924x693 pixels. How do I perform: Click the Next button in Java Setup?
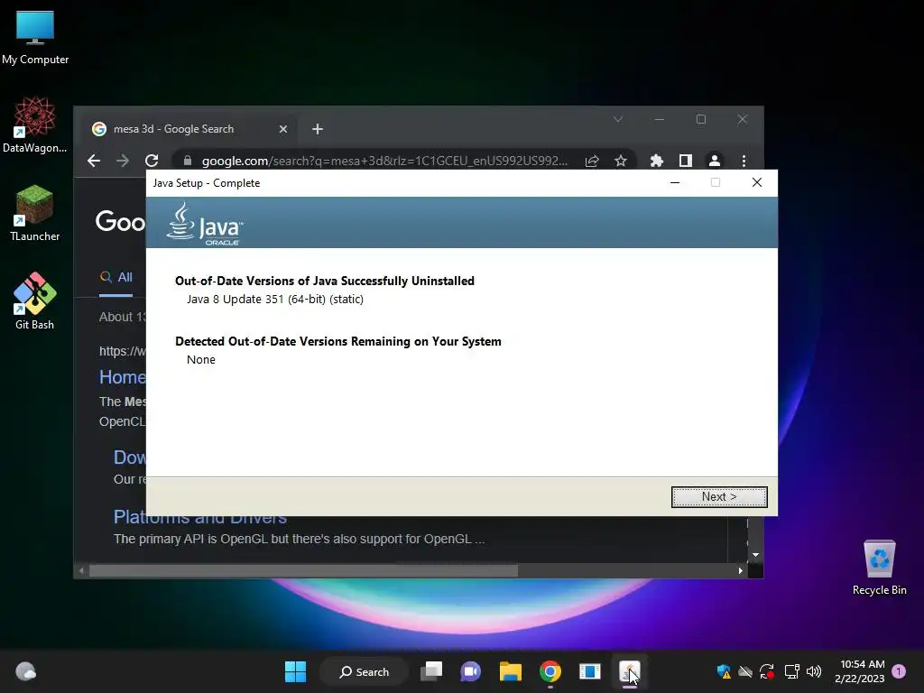click(719, 497)
